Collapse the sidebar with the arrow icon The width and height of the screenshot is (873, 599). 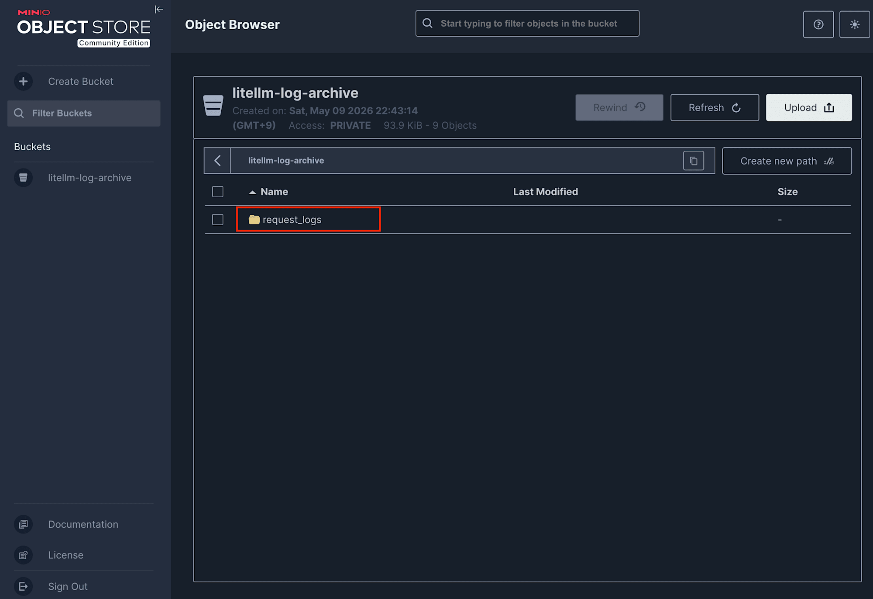tap(159, 9)
